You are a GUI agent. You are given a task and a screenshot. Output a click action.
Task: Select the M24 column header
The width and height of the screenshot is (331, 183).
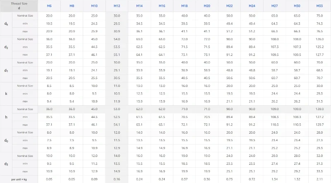pyautogui.click(x=252, y=6)
